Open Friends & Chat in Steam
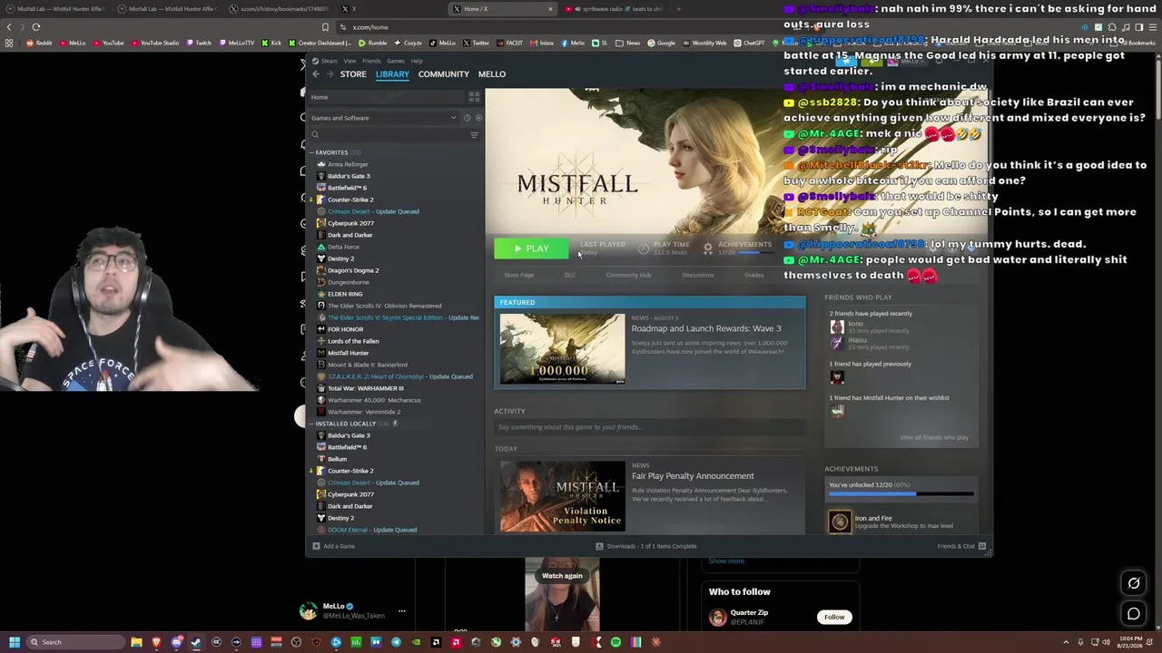The width and height of the screenshot is (1162, 653). [x=961, y=546]
